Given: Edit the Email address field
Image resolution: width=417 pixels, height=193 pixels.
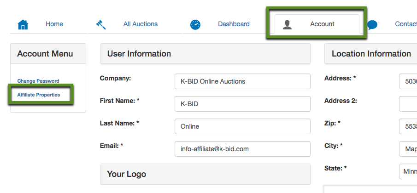Looking at the screenshot, I should pyautogui.click(x=242, y=149).
